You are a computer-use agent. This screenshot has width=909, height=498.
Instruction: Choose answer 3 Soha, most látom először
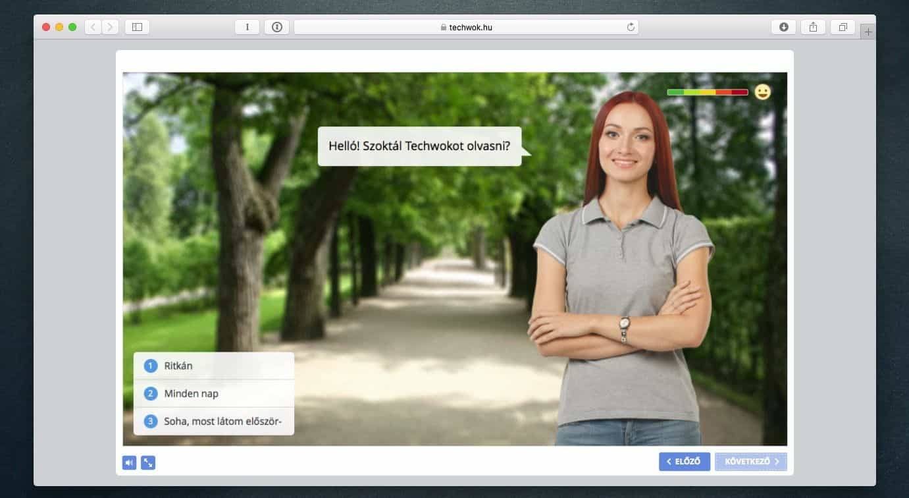[214, 421]
